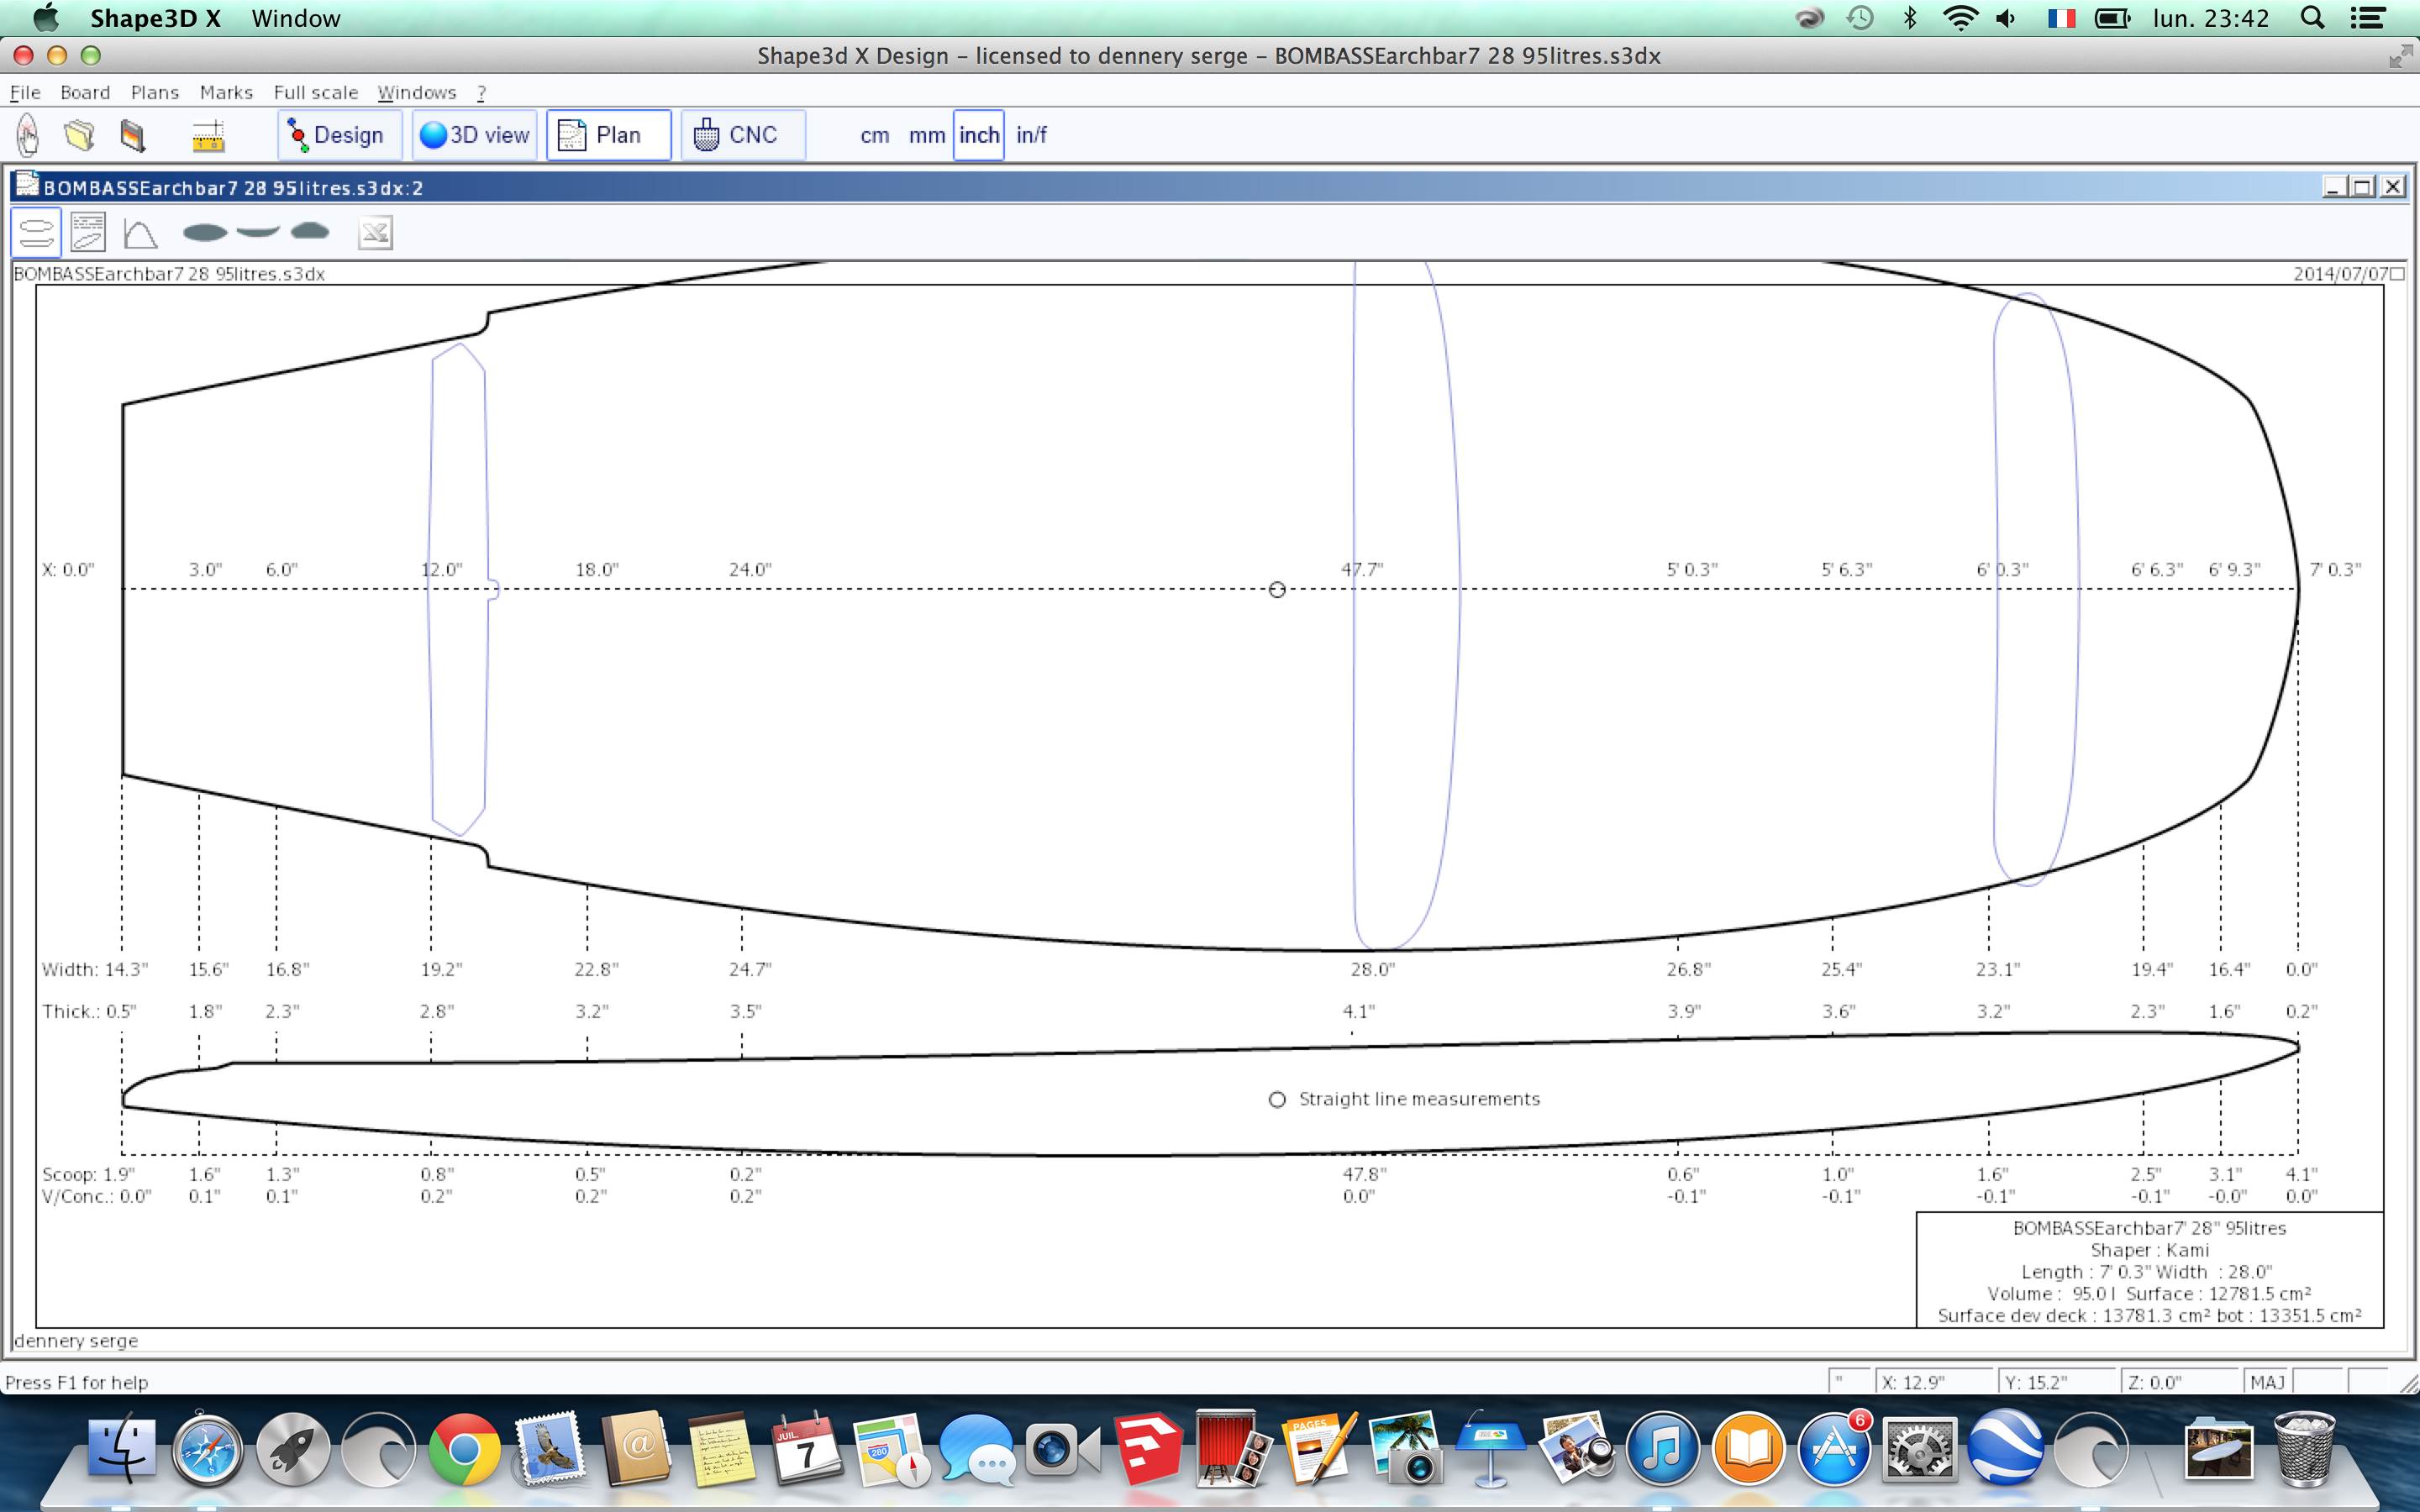Switch to CNC mode
This screenshot has height=1512, width=2420.
742,135
